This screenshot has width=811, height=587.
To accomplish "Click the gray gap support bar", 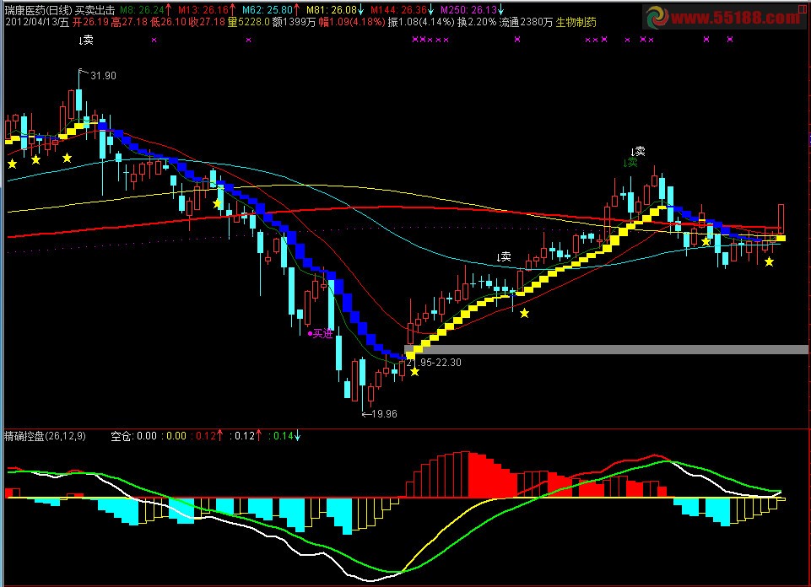I will [x=606, y=350].
